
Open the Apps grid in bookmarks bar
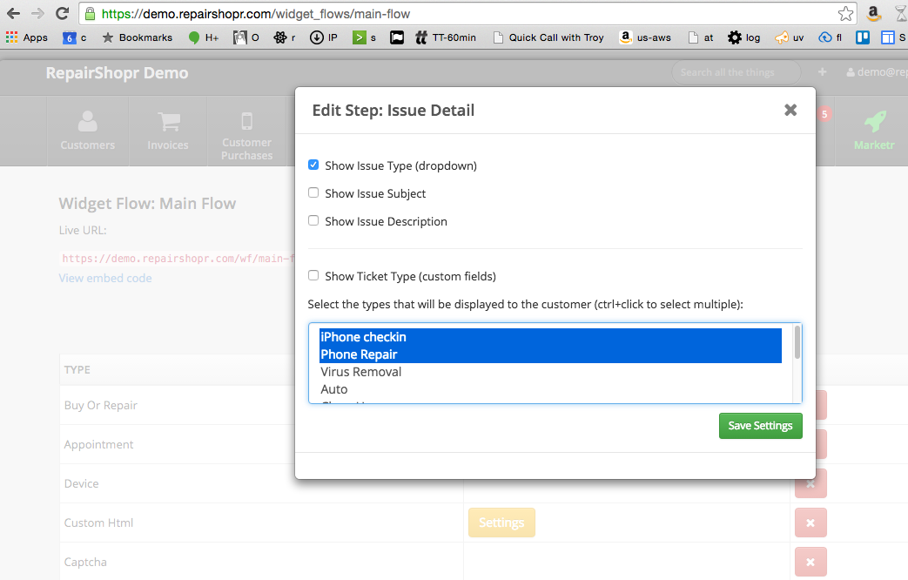pos(27,37)
